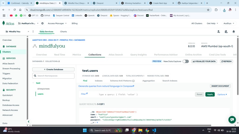This screenshot has width=239, height=134.
Task: Open activity feed icon beside bell
Action: [x=226, y=31]
